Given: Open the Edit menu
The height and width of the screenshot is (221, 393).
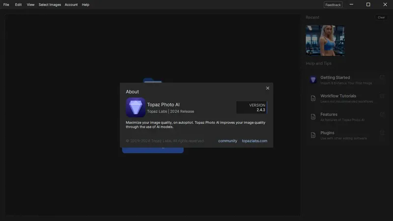Looking at the screenshot, I should point(18,4).
